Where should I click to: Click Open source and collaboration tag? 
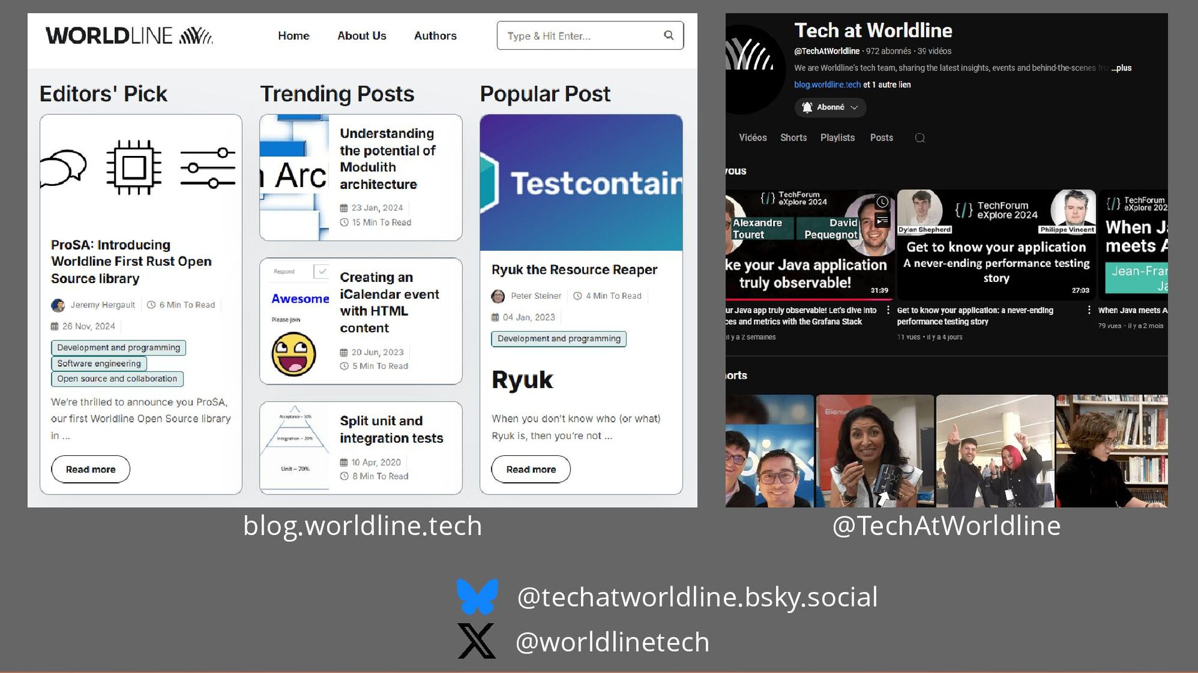tap(117, 379)
